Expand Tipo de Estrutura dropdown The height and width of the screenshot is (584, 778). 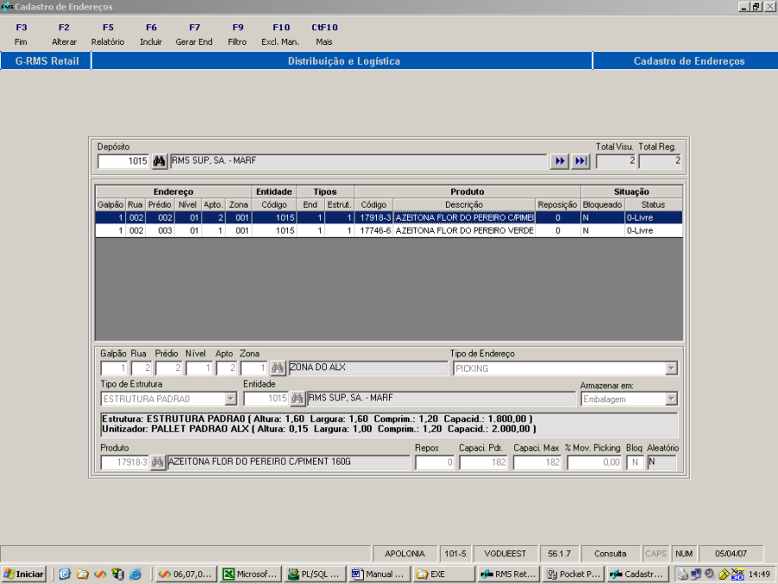tap(231, 399)
